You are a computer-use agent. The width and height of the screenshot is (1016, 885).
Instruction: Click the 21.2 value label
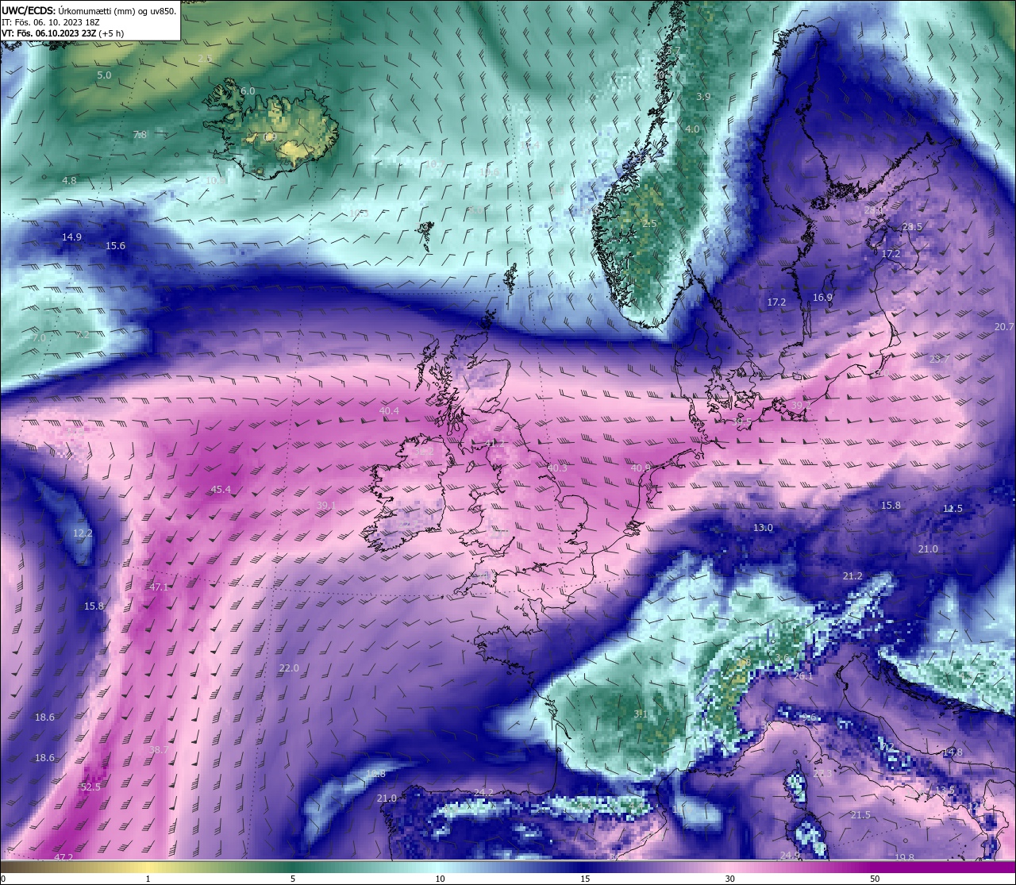852,576
